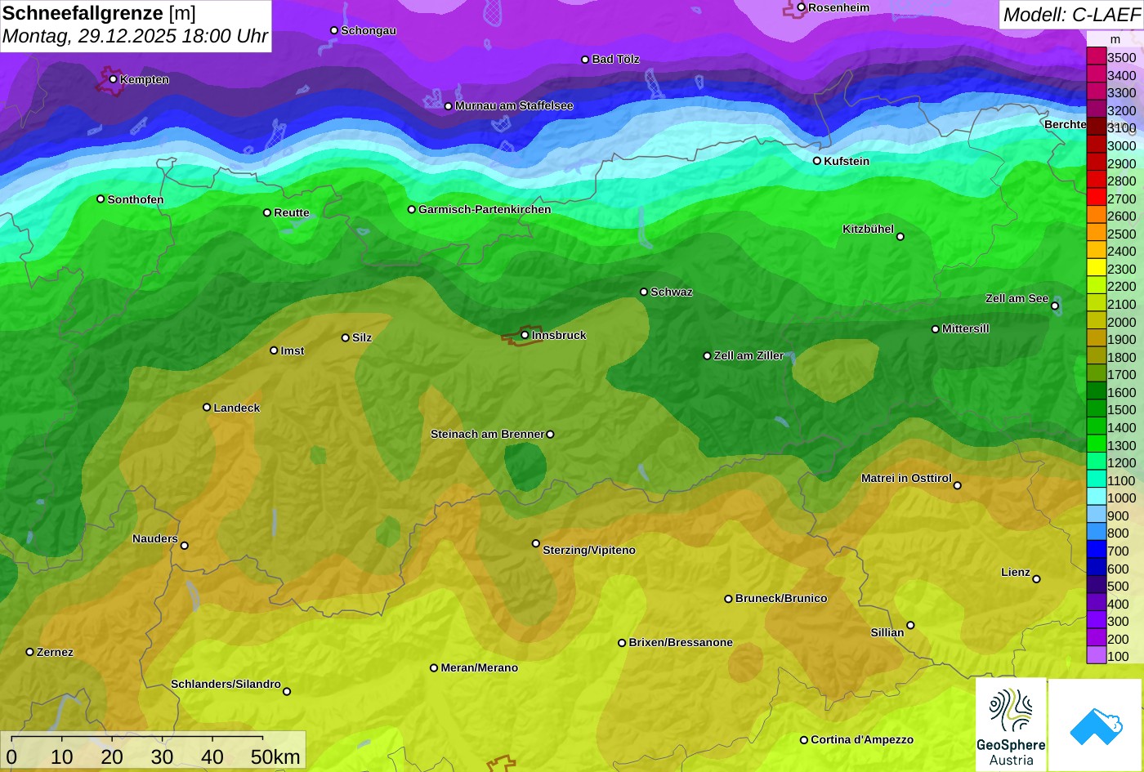Select the 2300 m yellow legend swatch
1144x772 pixels.
pos(1096,269)
